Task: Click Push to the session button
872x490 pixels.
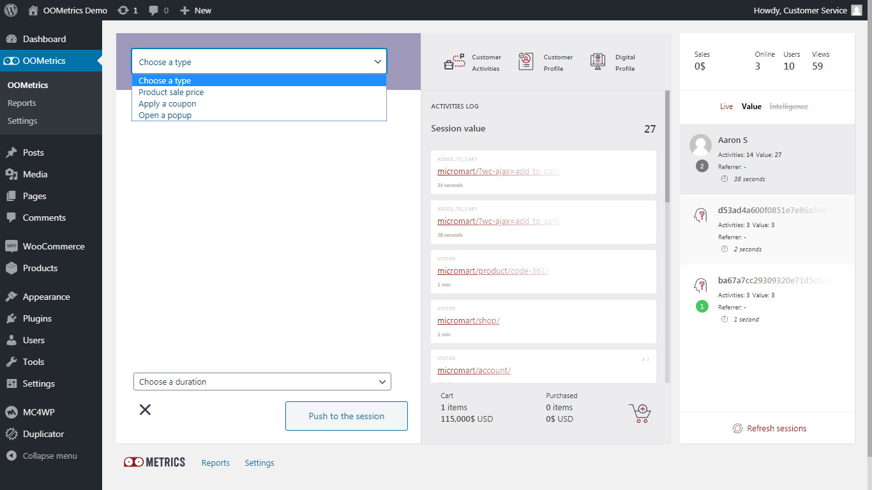Action: click(x=347, y=416)
